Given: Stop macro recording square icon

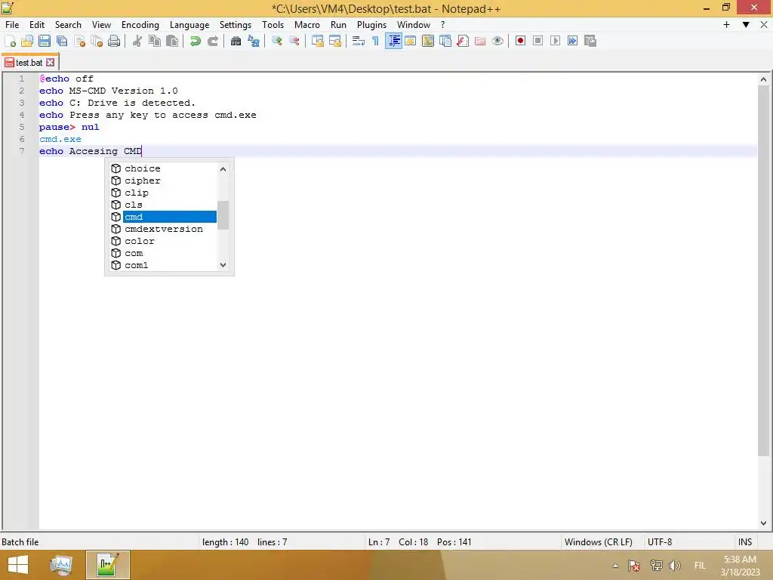Looking at the screenshot, I should click(x=537, y=41).
